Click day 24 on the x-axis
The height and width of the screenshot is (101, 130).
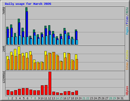(95, 98)
